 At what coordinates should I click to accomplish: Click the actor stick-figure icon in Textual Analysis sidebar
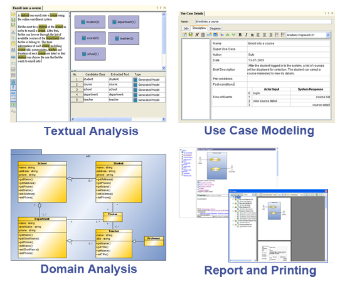(x=13, y=88)
